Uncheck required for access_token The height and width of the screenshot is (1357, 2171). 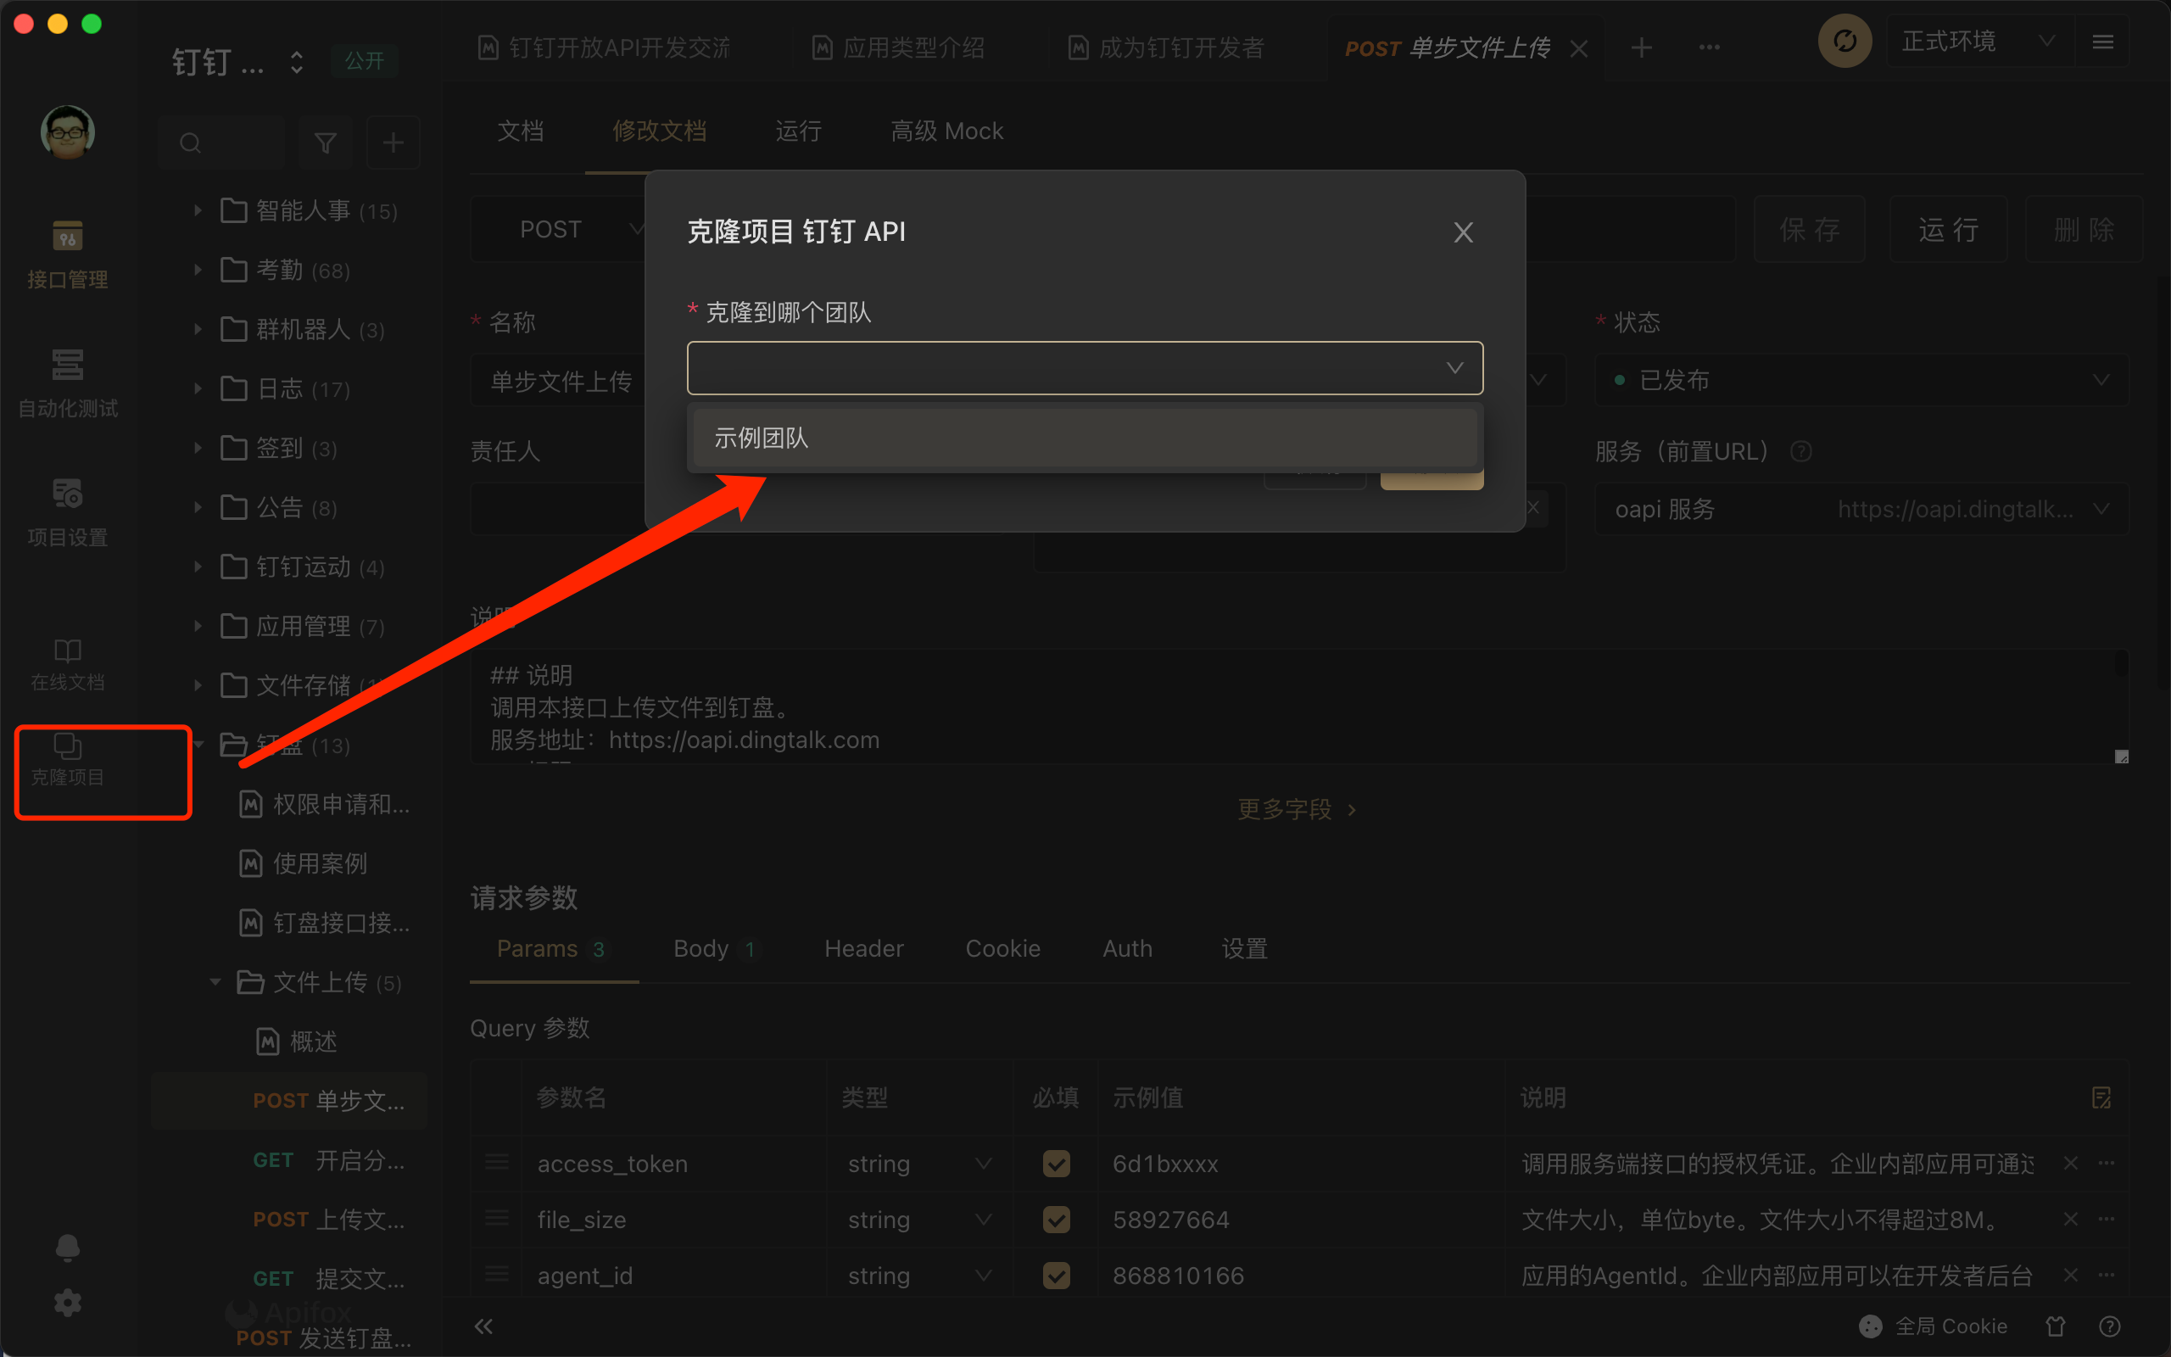point(1056,1163)
